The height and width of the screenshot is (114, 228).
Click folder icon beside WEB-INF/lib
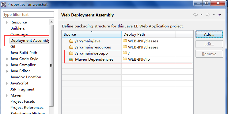click(125, 59)
